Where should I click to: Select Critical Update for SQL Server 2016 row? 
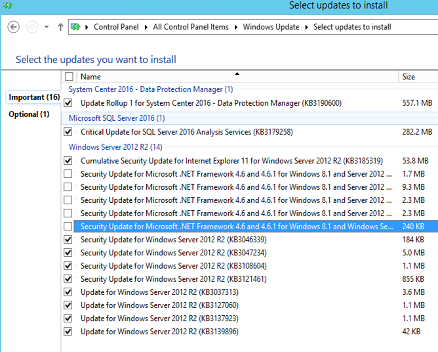(187, 132)
